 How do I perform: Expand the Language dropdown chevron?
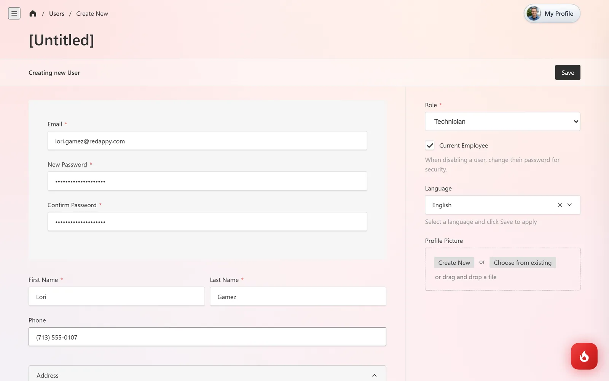click(570, 205)
